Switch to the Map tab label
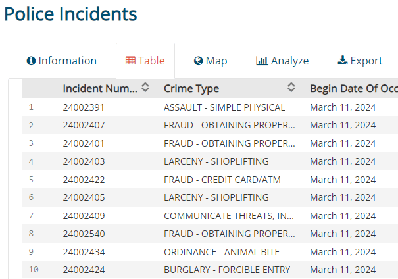The width and height of the screenshot is (398, 279). tap(216, 61)
